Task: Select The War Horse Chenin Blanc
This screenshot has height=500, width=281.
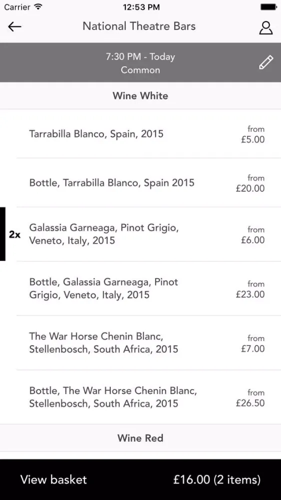Action: pyautogui.click(x=140, y=343)
